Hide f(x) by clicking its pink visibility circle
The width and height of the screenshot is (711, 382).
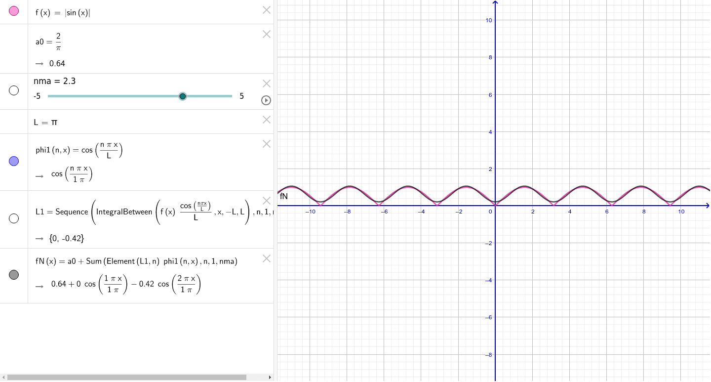point(13,10)
